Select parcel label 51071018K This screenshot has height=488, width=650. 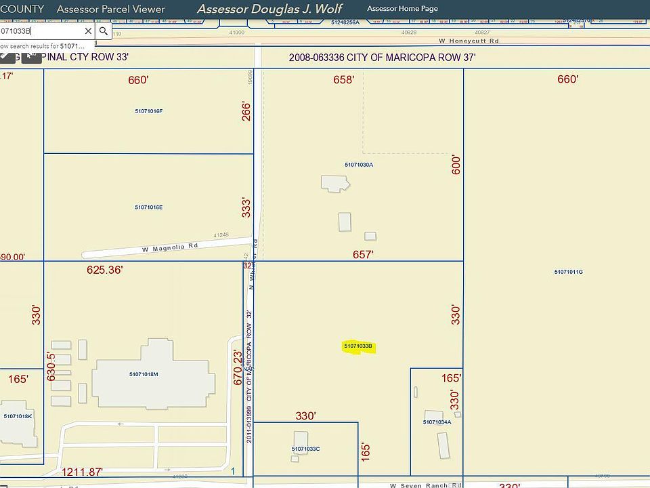(x=18, y=416)
